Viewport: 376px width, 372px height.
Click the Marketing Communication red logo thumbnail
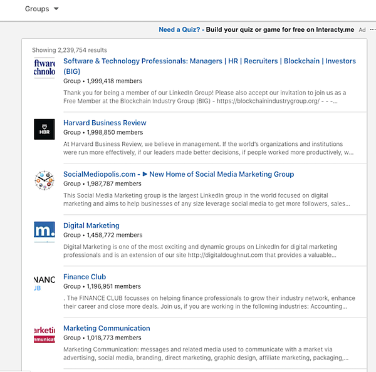pyautogui.click(x=44, y=334)
